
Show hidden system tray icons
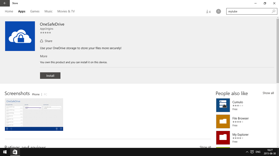tap(247, 152)
